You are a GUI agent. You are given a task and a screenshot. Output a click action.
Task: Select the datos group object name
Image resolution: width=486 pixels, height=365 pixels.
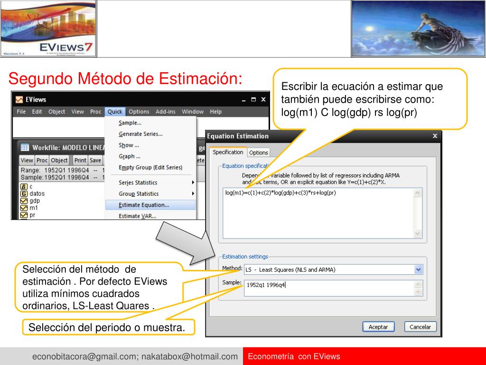coord(37,194)
